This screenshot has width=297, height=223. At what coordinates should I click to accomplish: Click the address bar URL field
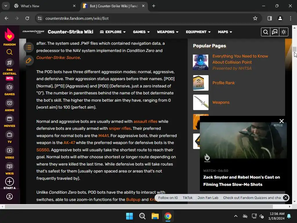[148, 18]
